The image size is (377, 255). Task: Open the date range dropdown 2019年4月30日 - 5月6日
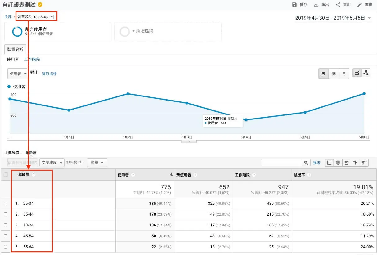click(x=333, y=18)
